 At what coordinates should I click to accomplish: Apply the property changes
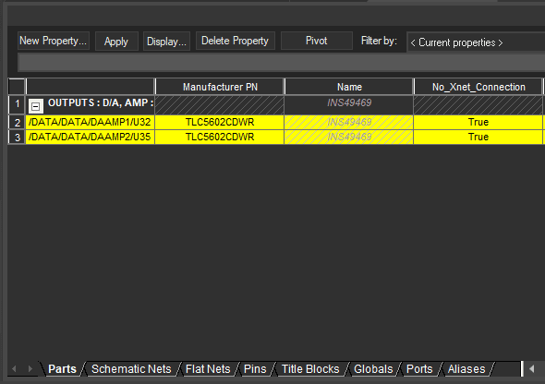coord(116,42)
